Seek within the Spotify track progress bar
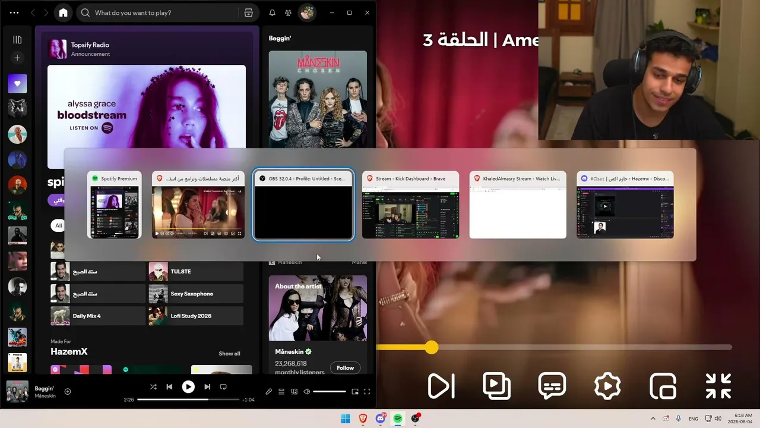The height and width of the screenshot is (428, 760). click(x=189, y=399)
